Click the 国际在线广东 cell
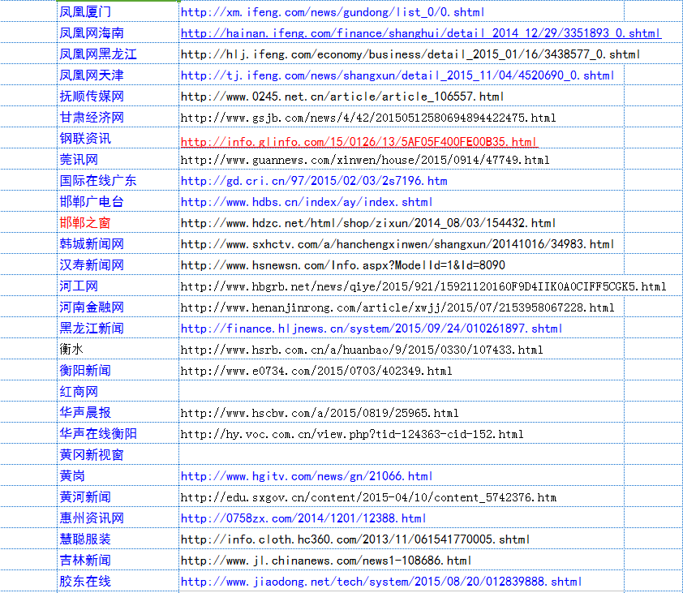The image size is (683, 593). 118,180
